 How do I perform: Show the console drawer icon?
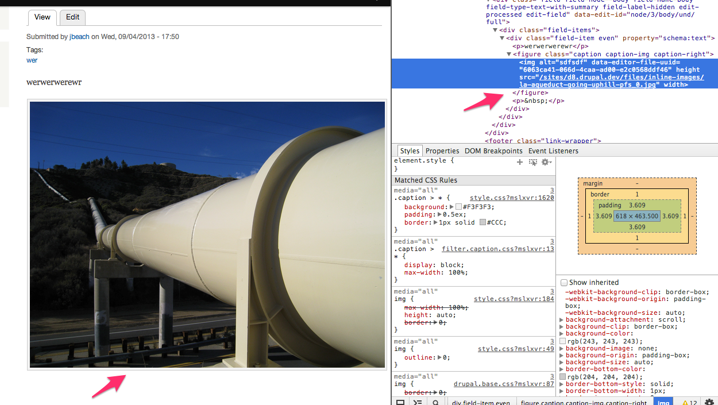point(418,402)
